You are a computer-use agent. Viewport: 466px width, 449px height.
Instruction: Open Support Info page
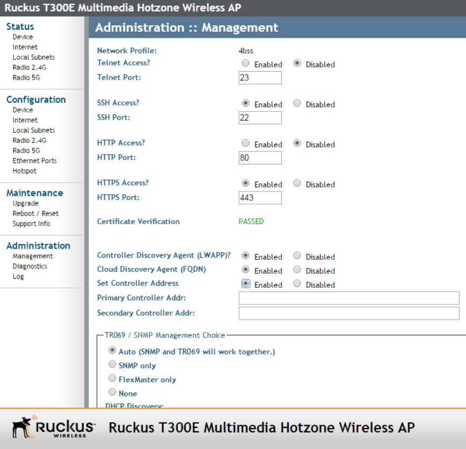point(31,224)
